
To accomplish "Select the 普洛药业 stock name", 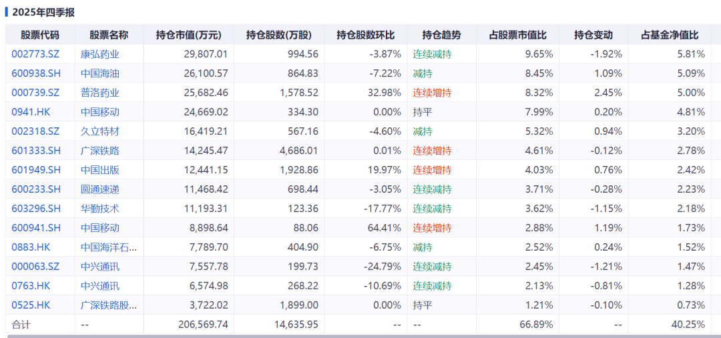I will click(x=99, y=93).
